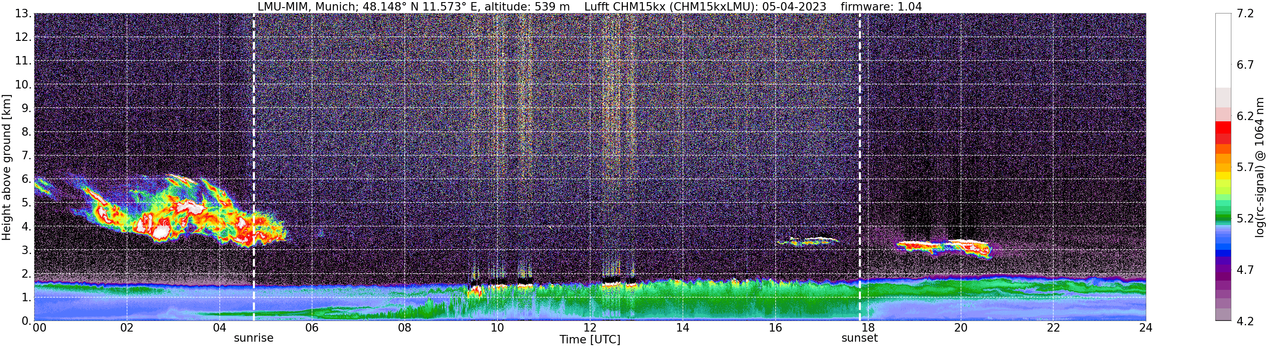
Task: Click the time axis tick label "20"
Action: click(960, 328)
